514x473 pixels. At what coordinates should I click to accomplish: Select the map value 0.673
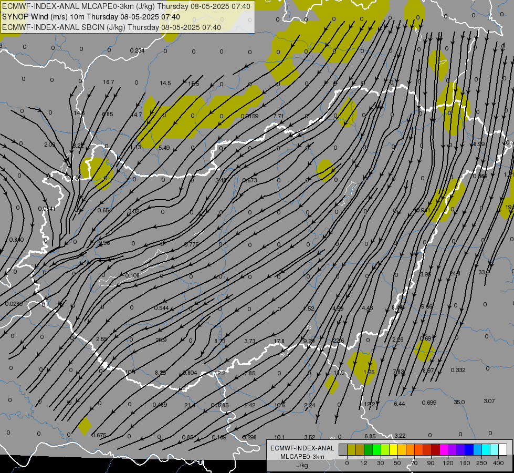[250, 180]
